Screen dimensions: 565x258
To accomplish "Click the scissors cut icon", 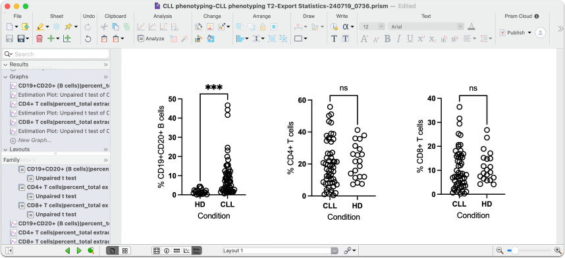I will [104, 27].
